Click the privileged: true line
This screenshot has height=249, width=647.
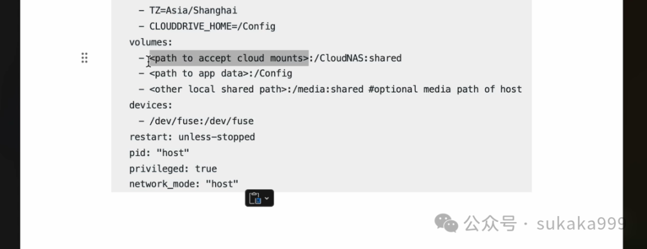[173, 169]
